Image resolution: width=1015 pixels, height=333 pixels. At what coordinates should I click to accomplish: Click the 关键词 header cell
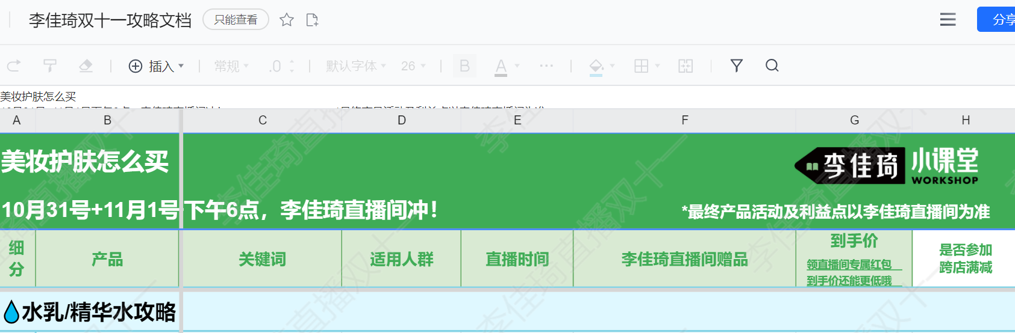[262, 259]
